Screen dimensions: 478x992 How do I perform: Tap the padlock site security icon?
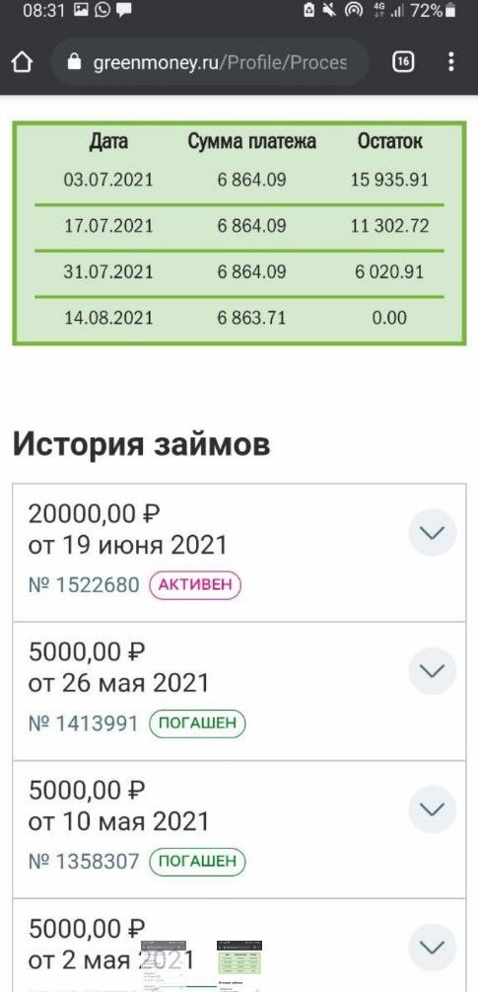(75, 62)
